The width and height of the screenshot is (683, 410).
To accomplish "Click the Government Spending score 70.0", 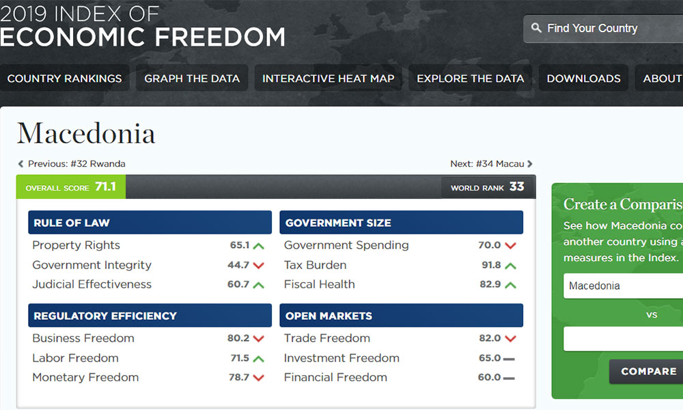I will [490, 245].
